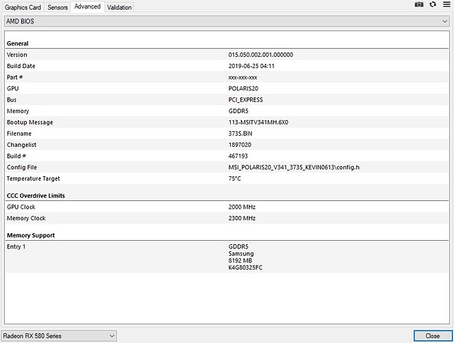Click the refresh arrows icon
This screenshot has width=454, height=343.
tap(433, 4)
